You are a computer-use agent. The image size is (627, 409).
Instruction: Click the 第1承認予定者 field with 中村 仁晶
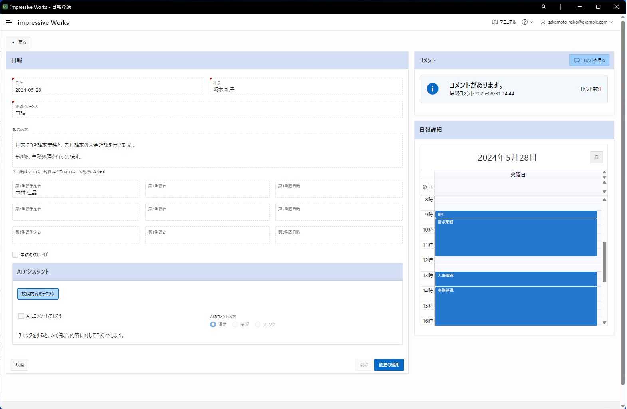[76, 189]
